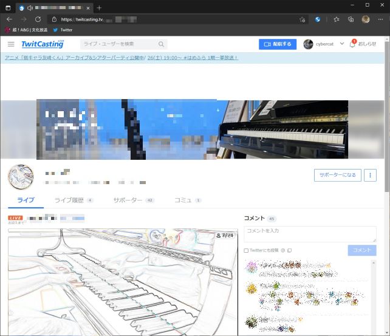The width and height of the screenshot is (390, 336).
Task: Switch to the サポーター tab
Action: coord(134,201)
